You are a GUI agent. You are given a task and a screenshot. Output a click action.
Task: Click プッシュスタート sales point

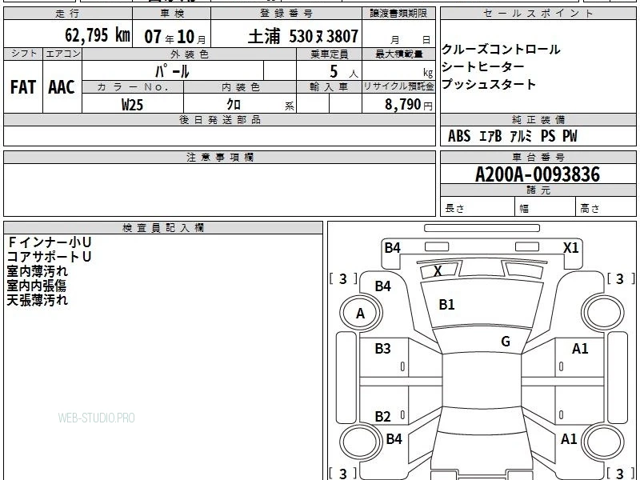pyautogui.click(x=489, y=84)
